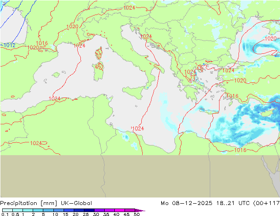The image size is (280, 216).
Task: Select the 5–10 mm legend swatch
Action: pos(48,210)
